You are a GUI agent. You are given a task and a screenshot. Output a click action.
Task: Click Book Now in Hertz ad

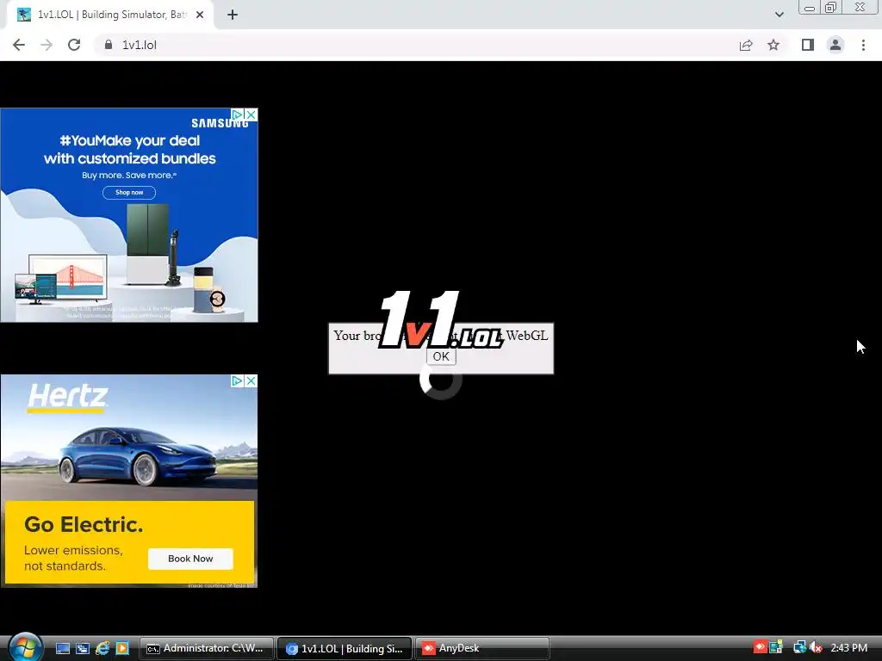click(x=190, y=559)
